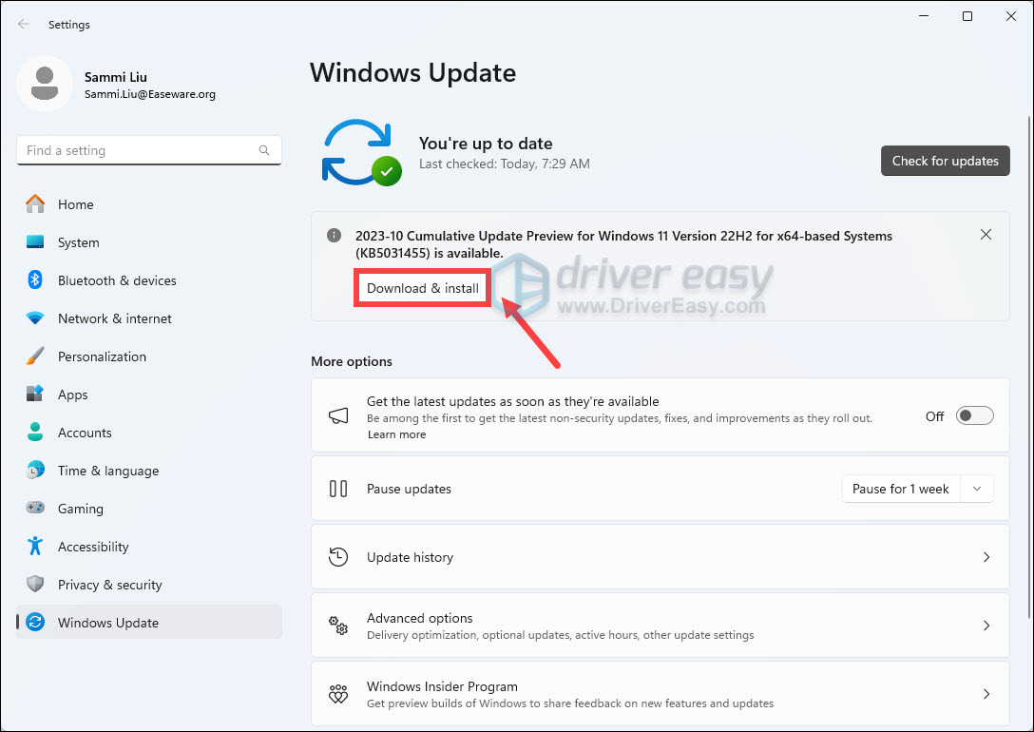Click the Gaming controller icon
Viewport: 1034px width, 732px height.
tap(35, 509)
